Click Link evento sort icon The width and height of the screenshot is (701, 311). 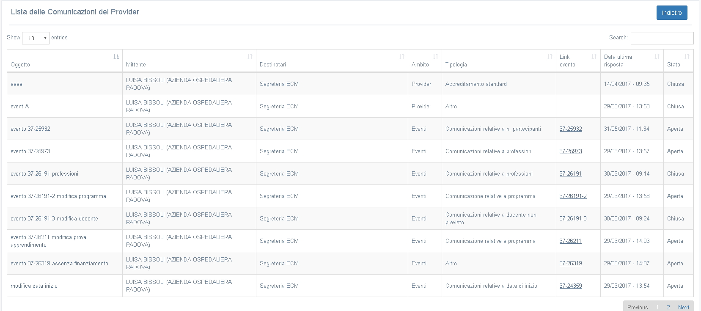pyautogui.click(x=594, y=56)
